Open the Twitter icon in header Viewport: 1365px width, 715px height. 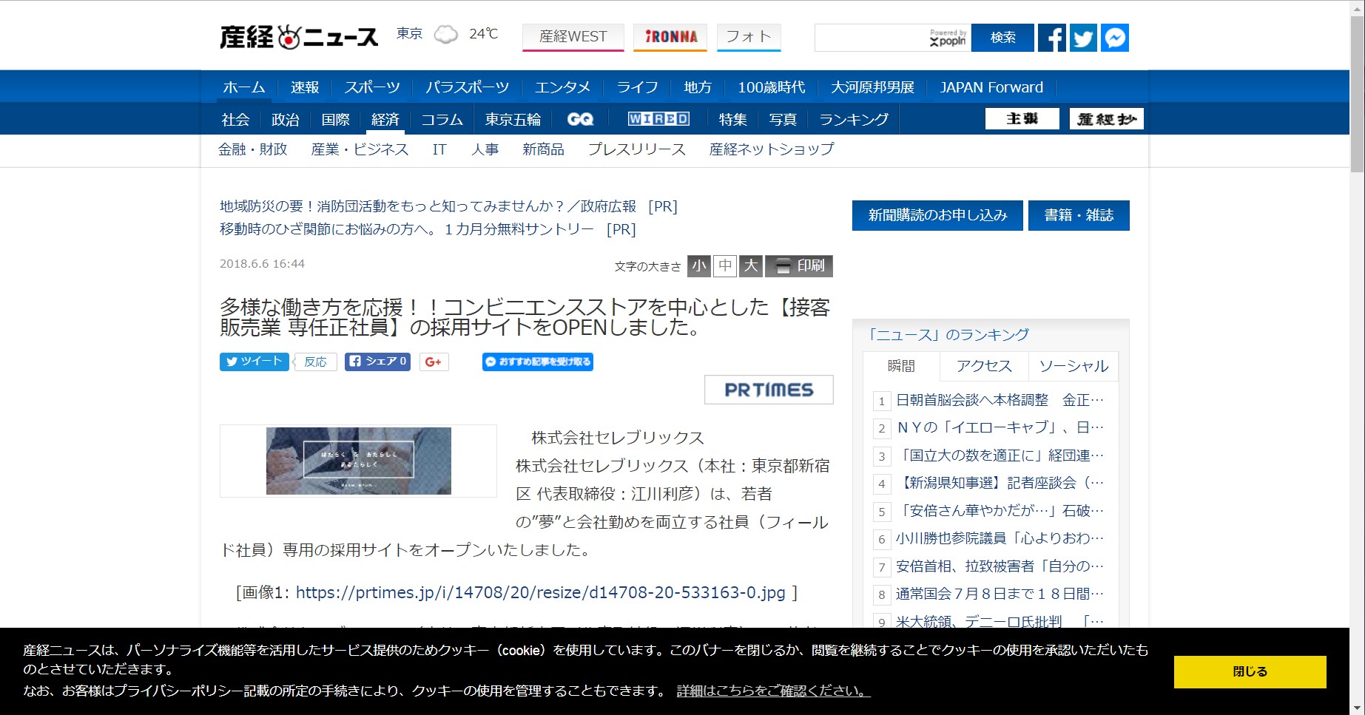click(x=1083, y=38)
